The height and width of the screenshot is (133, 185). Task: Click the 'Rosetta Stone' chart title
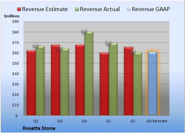39,128
